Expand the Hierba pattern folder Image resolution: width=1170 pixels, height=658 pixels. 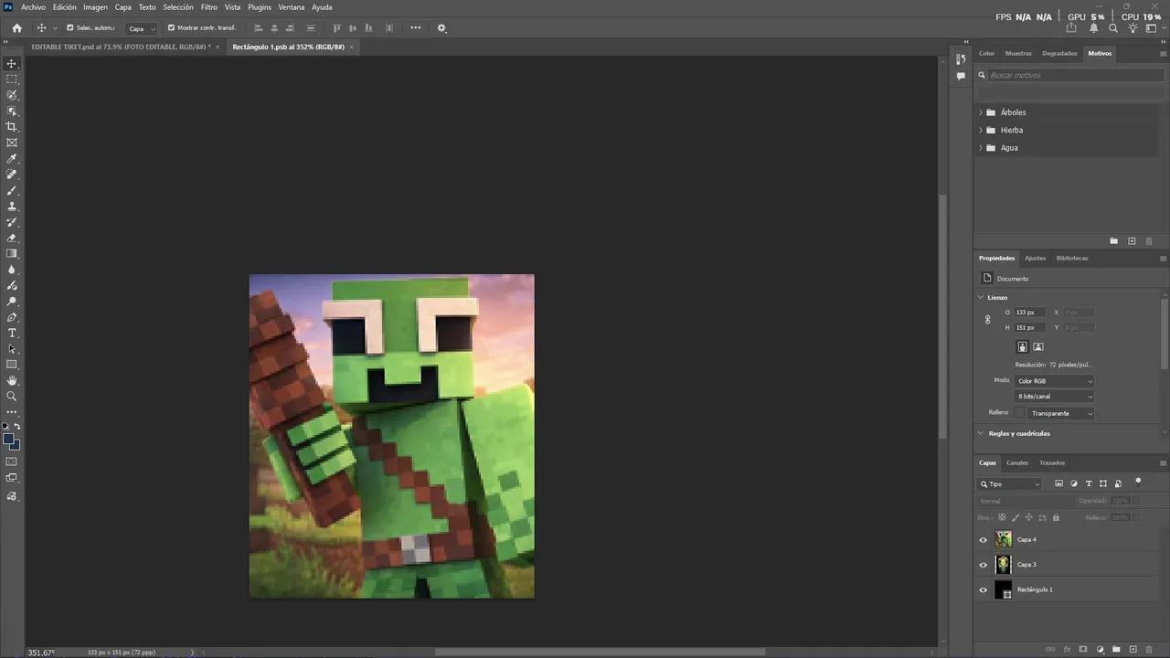coord(981,130)
